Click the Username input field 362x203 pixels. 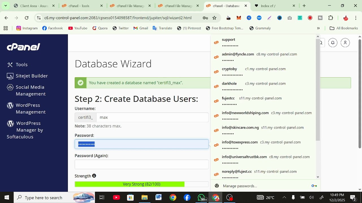pos(152,117)
